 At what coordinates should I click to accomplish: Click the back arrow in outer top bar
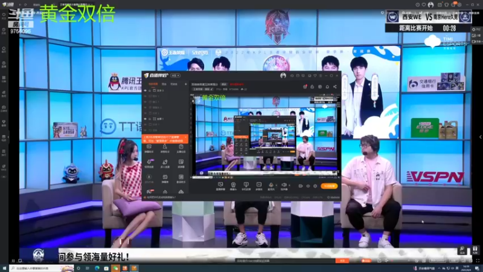coord(20,5)
